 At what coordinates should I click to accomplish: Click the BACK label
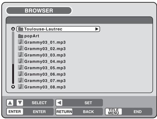point(88,112)
